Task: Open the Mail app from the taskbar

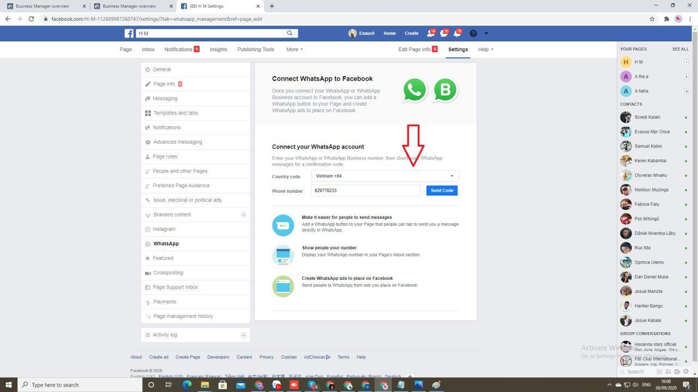Action: point(240,385)
